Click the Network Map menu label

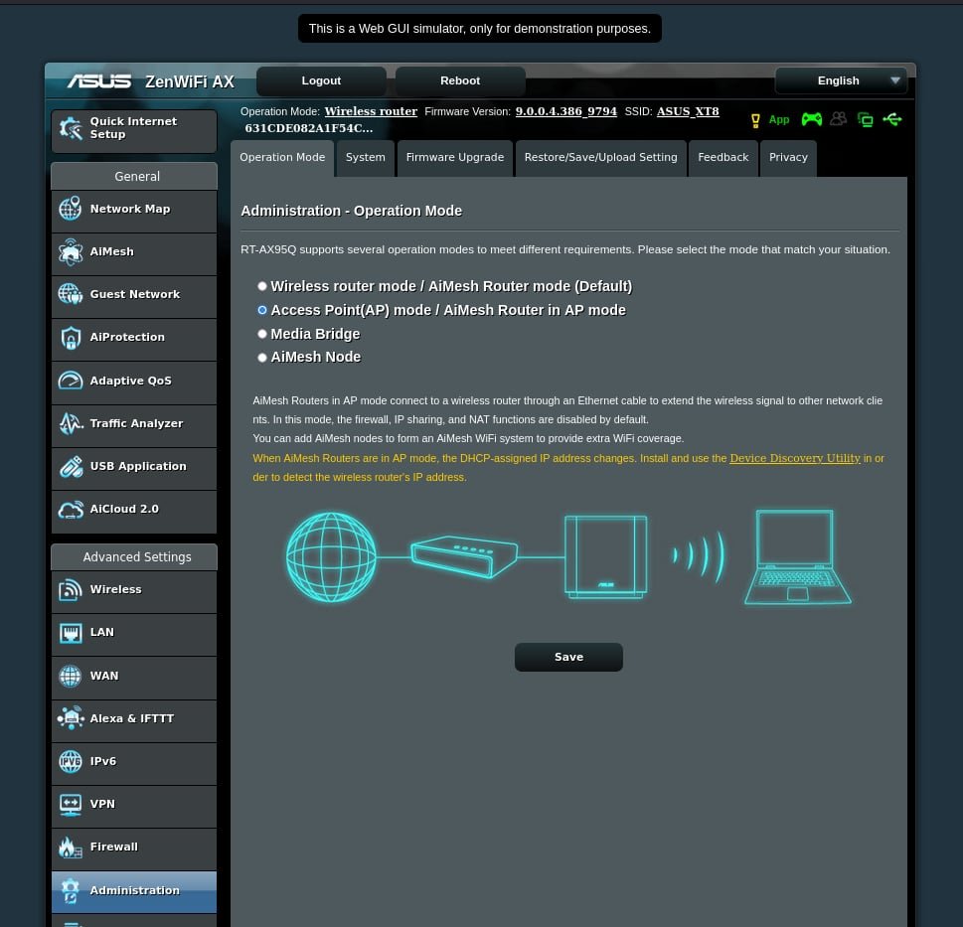(130, 209)
